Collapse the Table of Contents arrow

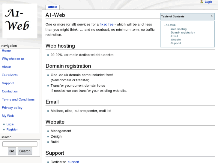[x=212, y=16]
